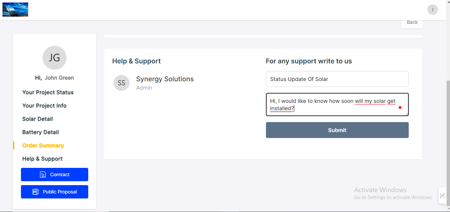The height and width of the screenshot is (212, 450).
Task: Click the red Grammarly dot in textarea
Action: (x=400, y=107)
